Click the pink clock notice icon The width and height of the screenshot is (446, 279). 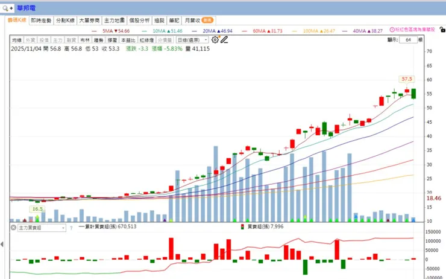pyautogui.click(x=392, y=30)
